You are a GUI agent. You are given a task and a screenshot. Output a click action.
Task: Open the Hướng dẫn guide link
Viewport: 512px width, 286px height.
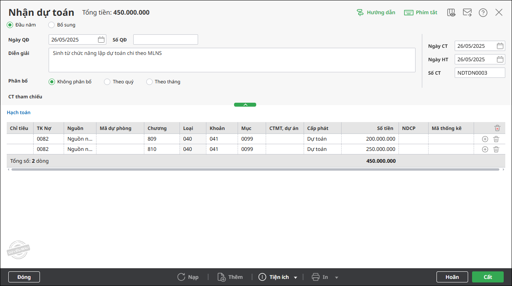[x=376, y=12]
